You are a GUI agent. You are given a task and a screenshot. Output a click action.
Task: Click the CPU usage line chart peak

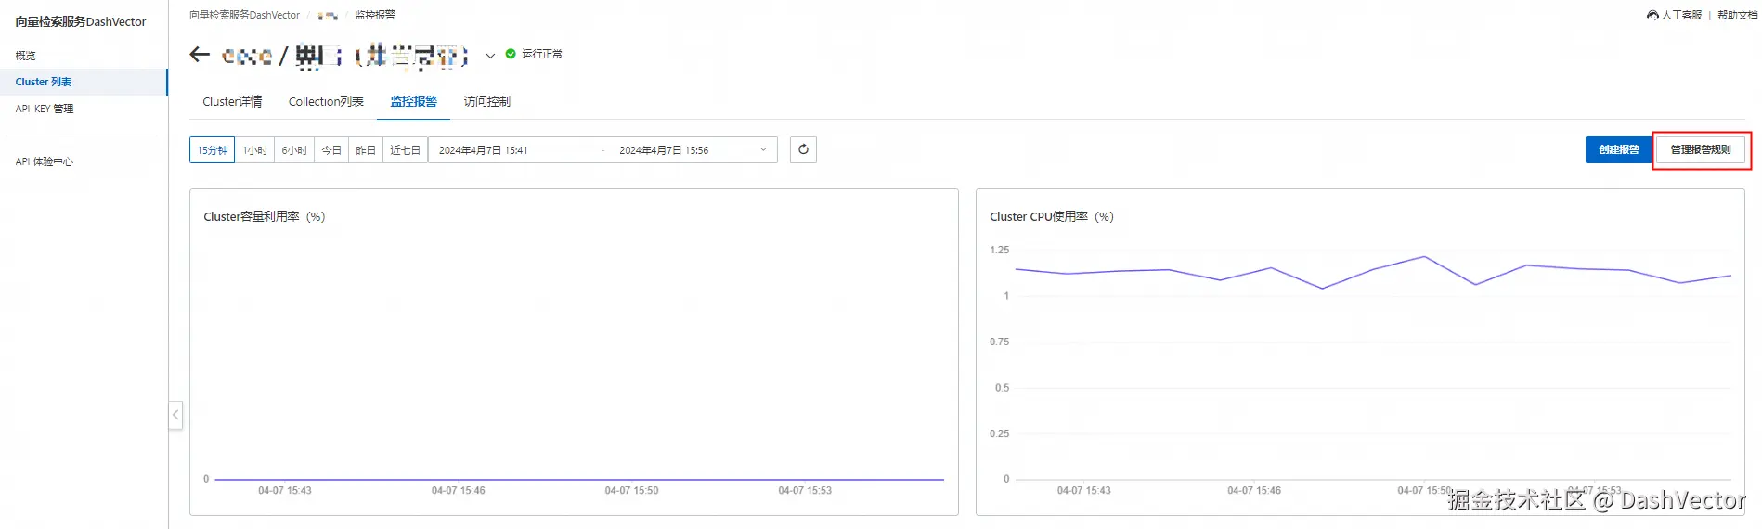pyautogui.click(x=1424, y=257)
